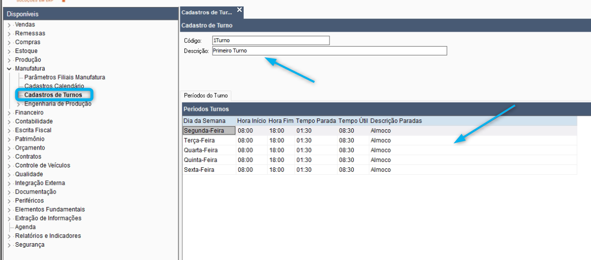The width and height of the screenshot is (591, 260).
Task: Click Tempo Parada column header
Action: click(316, 121)
